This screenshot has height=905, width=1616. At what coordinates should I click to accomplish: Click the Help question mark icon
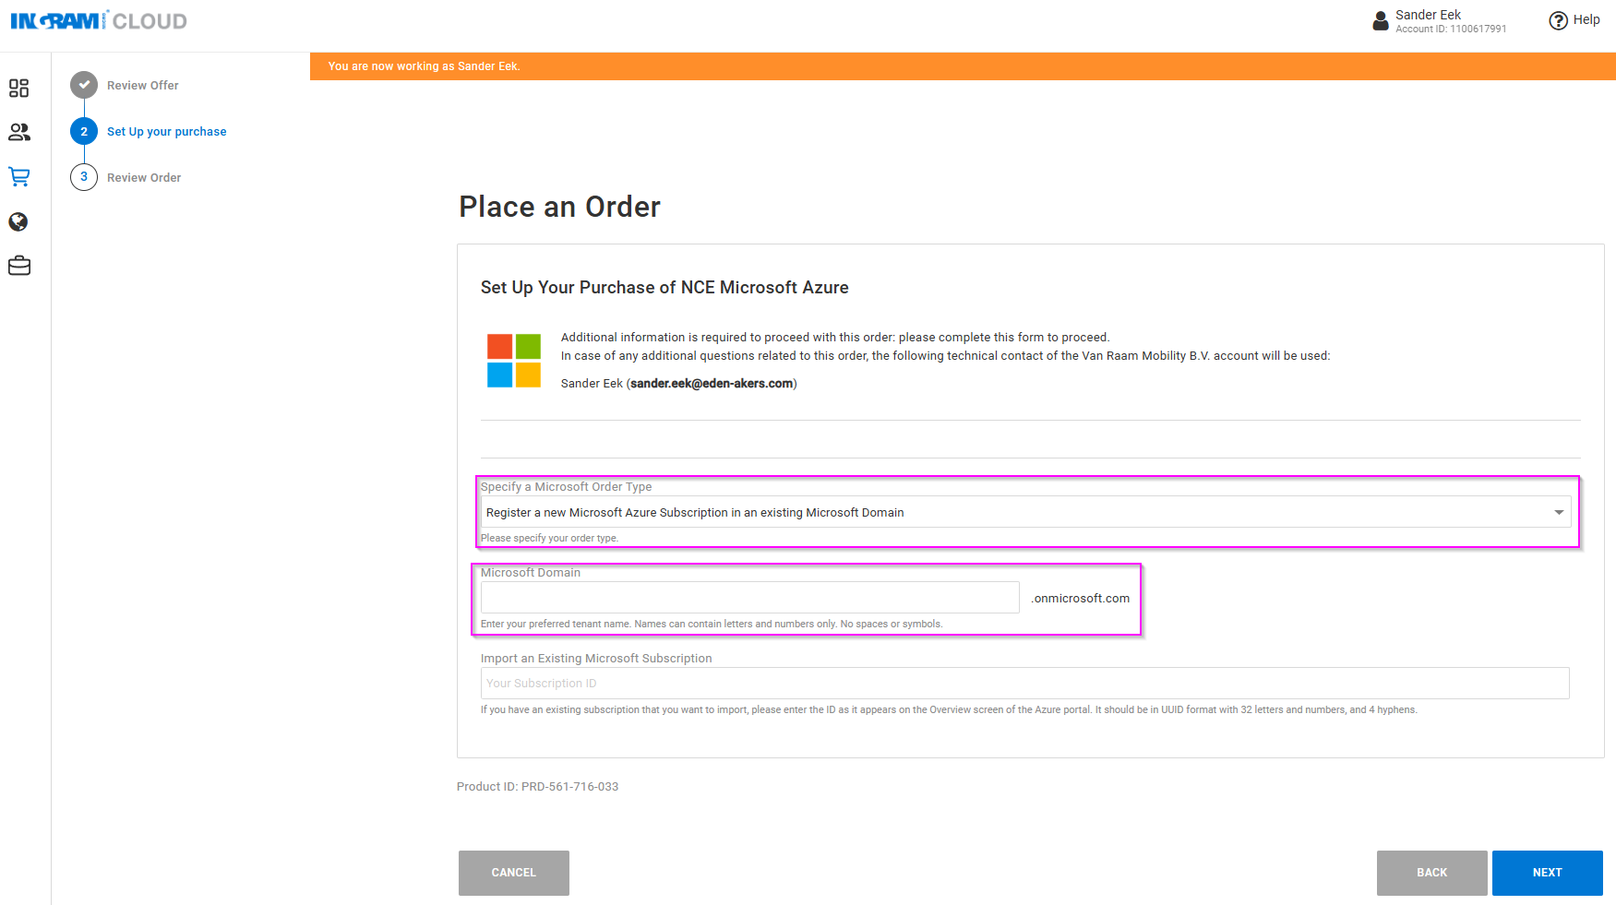(1558, 20)
